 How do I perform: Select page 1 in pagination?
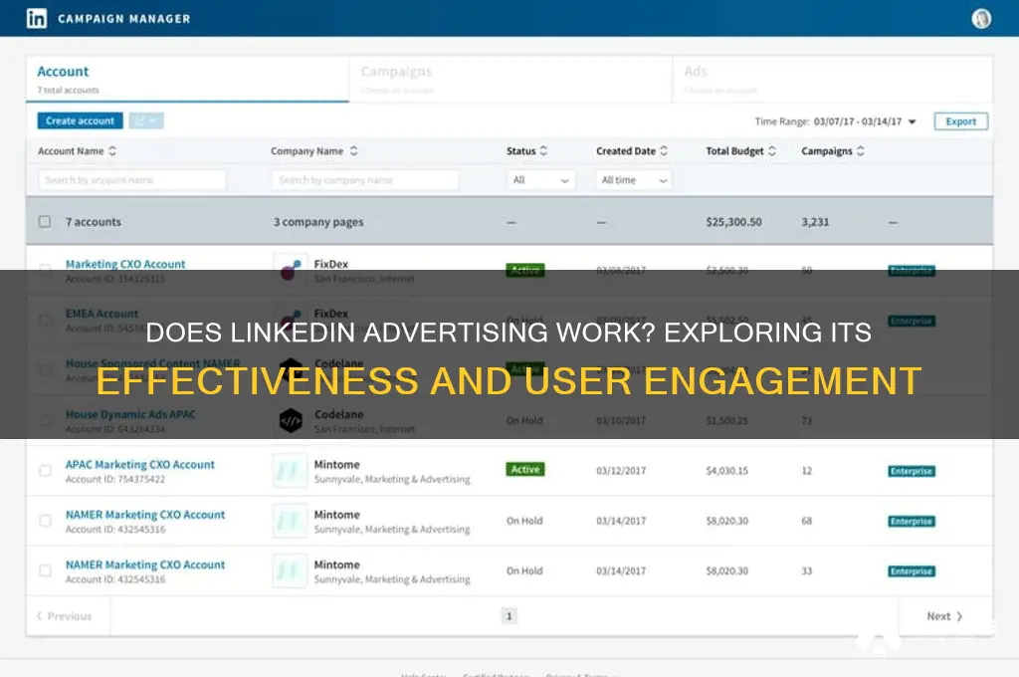pyautogui.click(x=509, y=616)
